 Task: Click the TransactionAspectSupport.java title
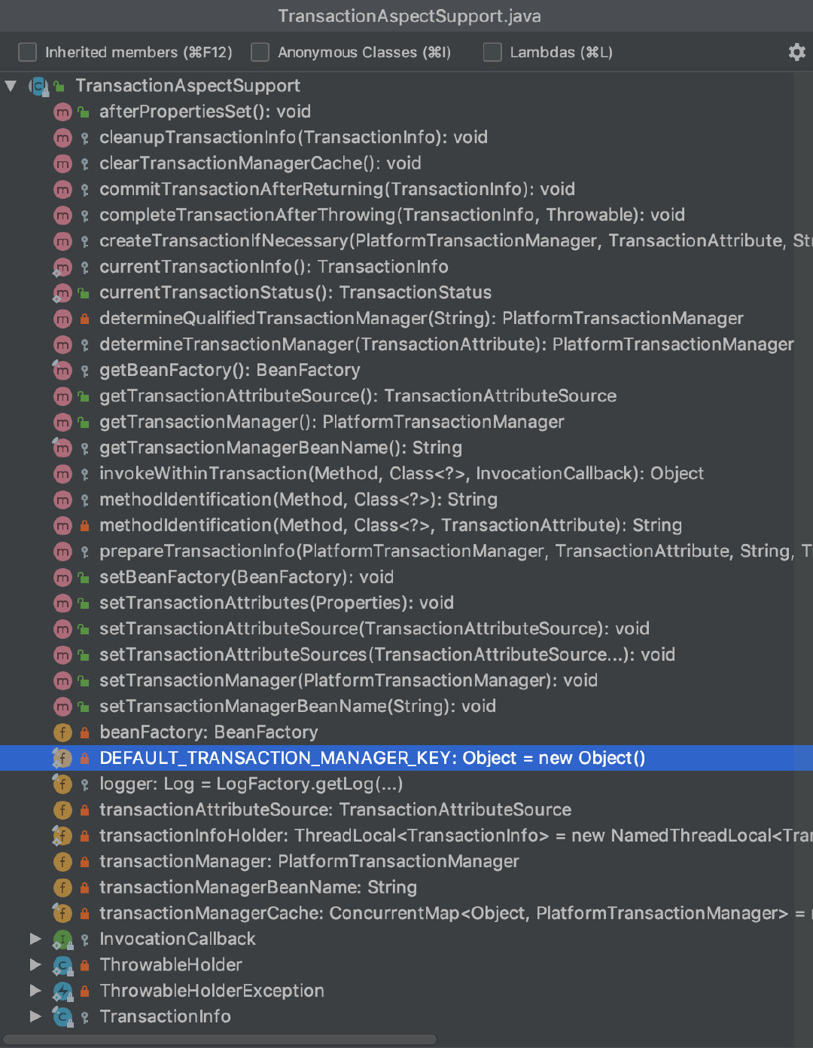(x=409, y=16)
